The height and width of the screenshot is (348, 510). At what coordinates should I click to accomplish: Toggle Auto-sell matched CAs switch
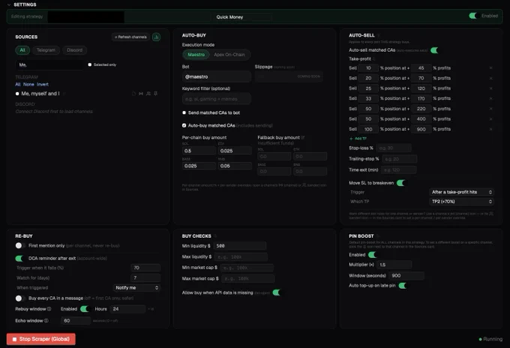click(434, 50)
